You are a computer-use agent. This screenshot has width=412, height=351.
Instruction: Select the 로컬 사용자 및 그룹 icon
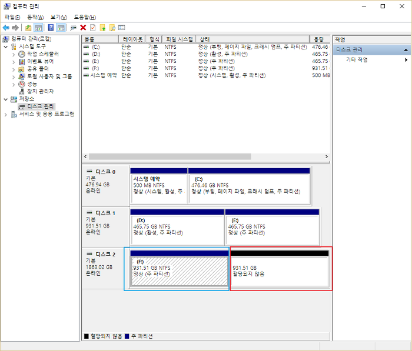pos(22,76)
